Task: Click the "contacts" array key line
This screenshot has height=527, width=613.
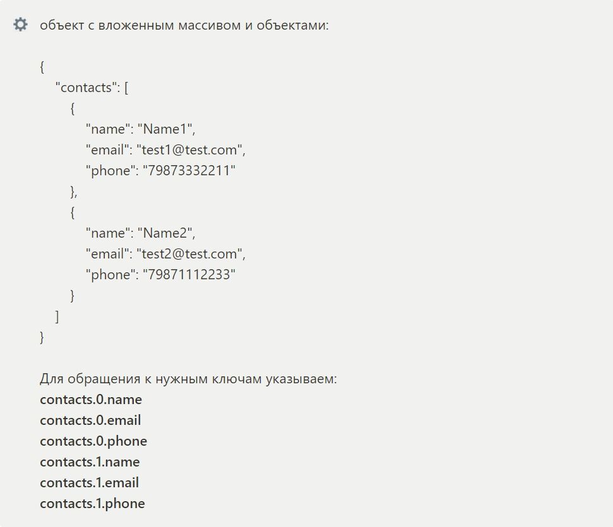Action: [92, 88]
